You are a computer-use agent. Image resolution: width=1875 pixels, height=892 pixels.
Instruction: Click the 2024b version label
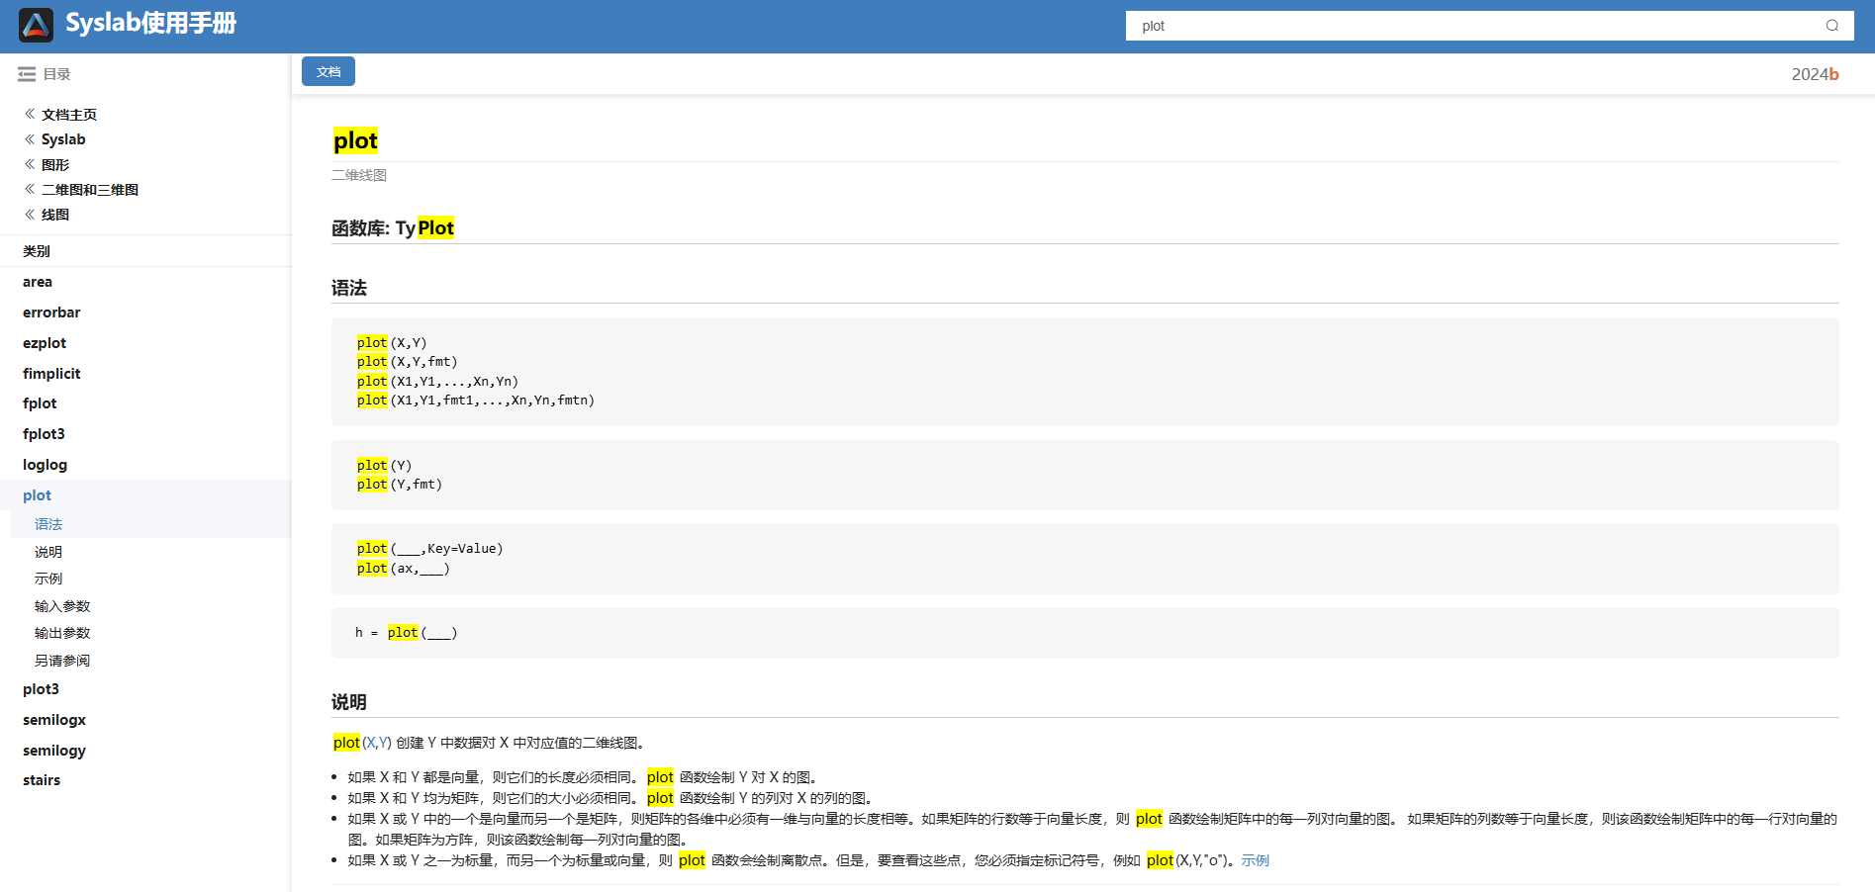click(x=1815, y=74)
